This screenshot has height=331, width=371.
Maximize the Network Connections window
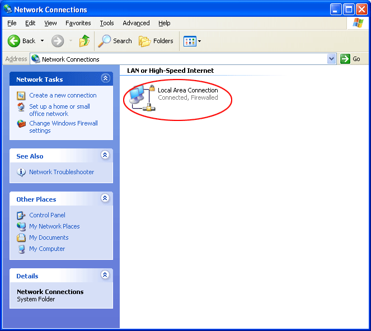349,10
